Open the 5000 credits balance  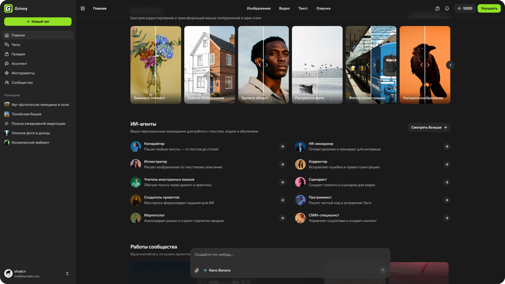click(465, 8)
